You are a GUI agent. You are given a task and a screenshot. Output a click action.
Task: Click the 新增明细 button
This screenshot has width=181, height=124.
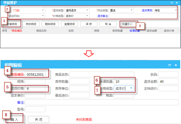coord(12,24)
